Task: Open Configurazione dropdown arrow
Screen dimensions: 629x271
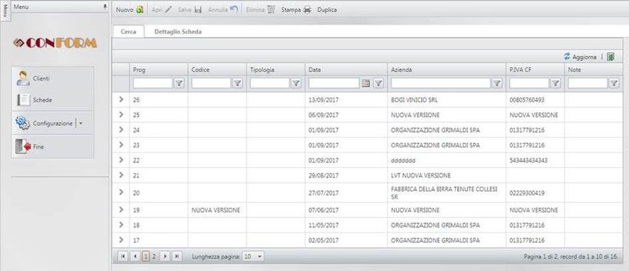Action: click(81, 123)
